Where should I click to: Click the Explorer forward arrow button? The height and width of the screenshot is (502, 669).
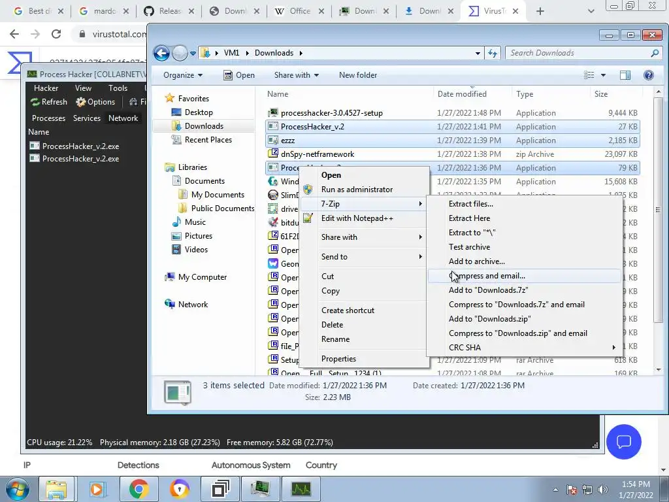[x=180, y=54]
